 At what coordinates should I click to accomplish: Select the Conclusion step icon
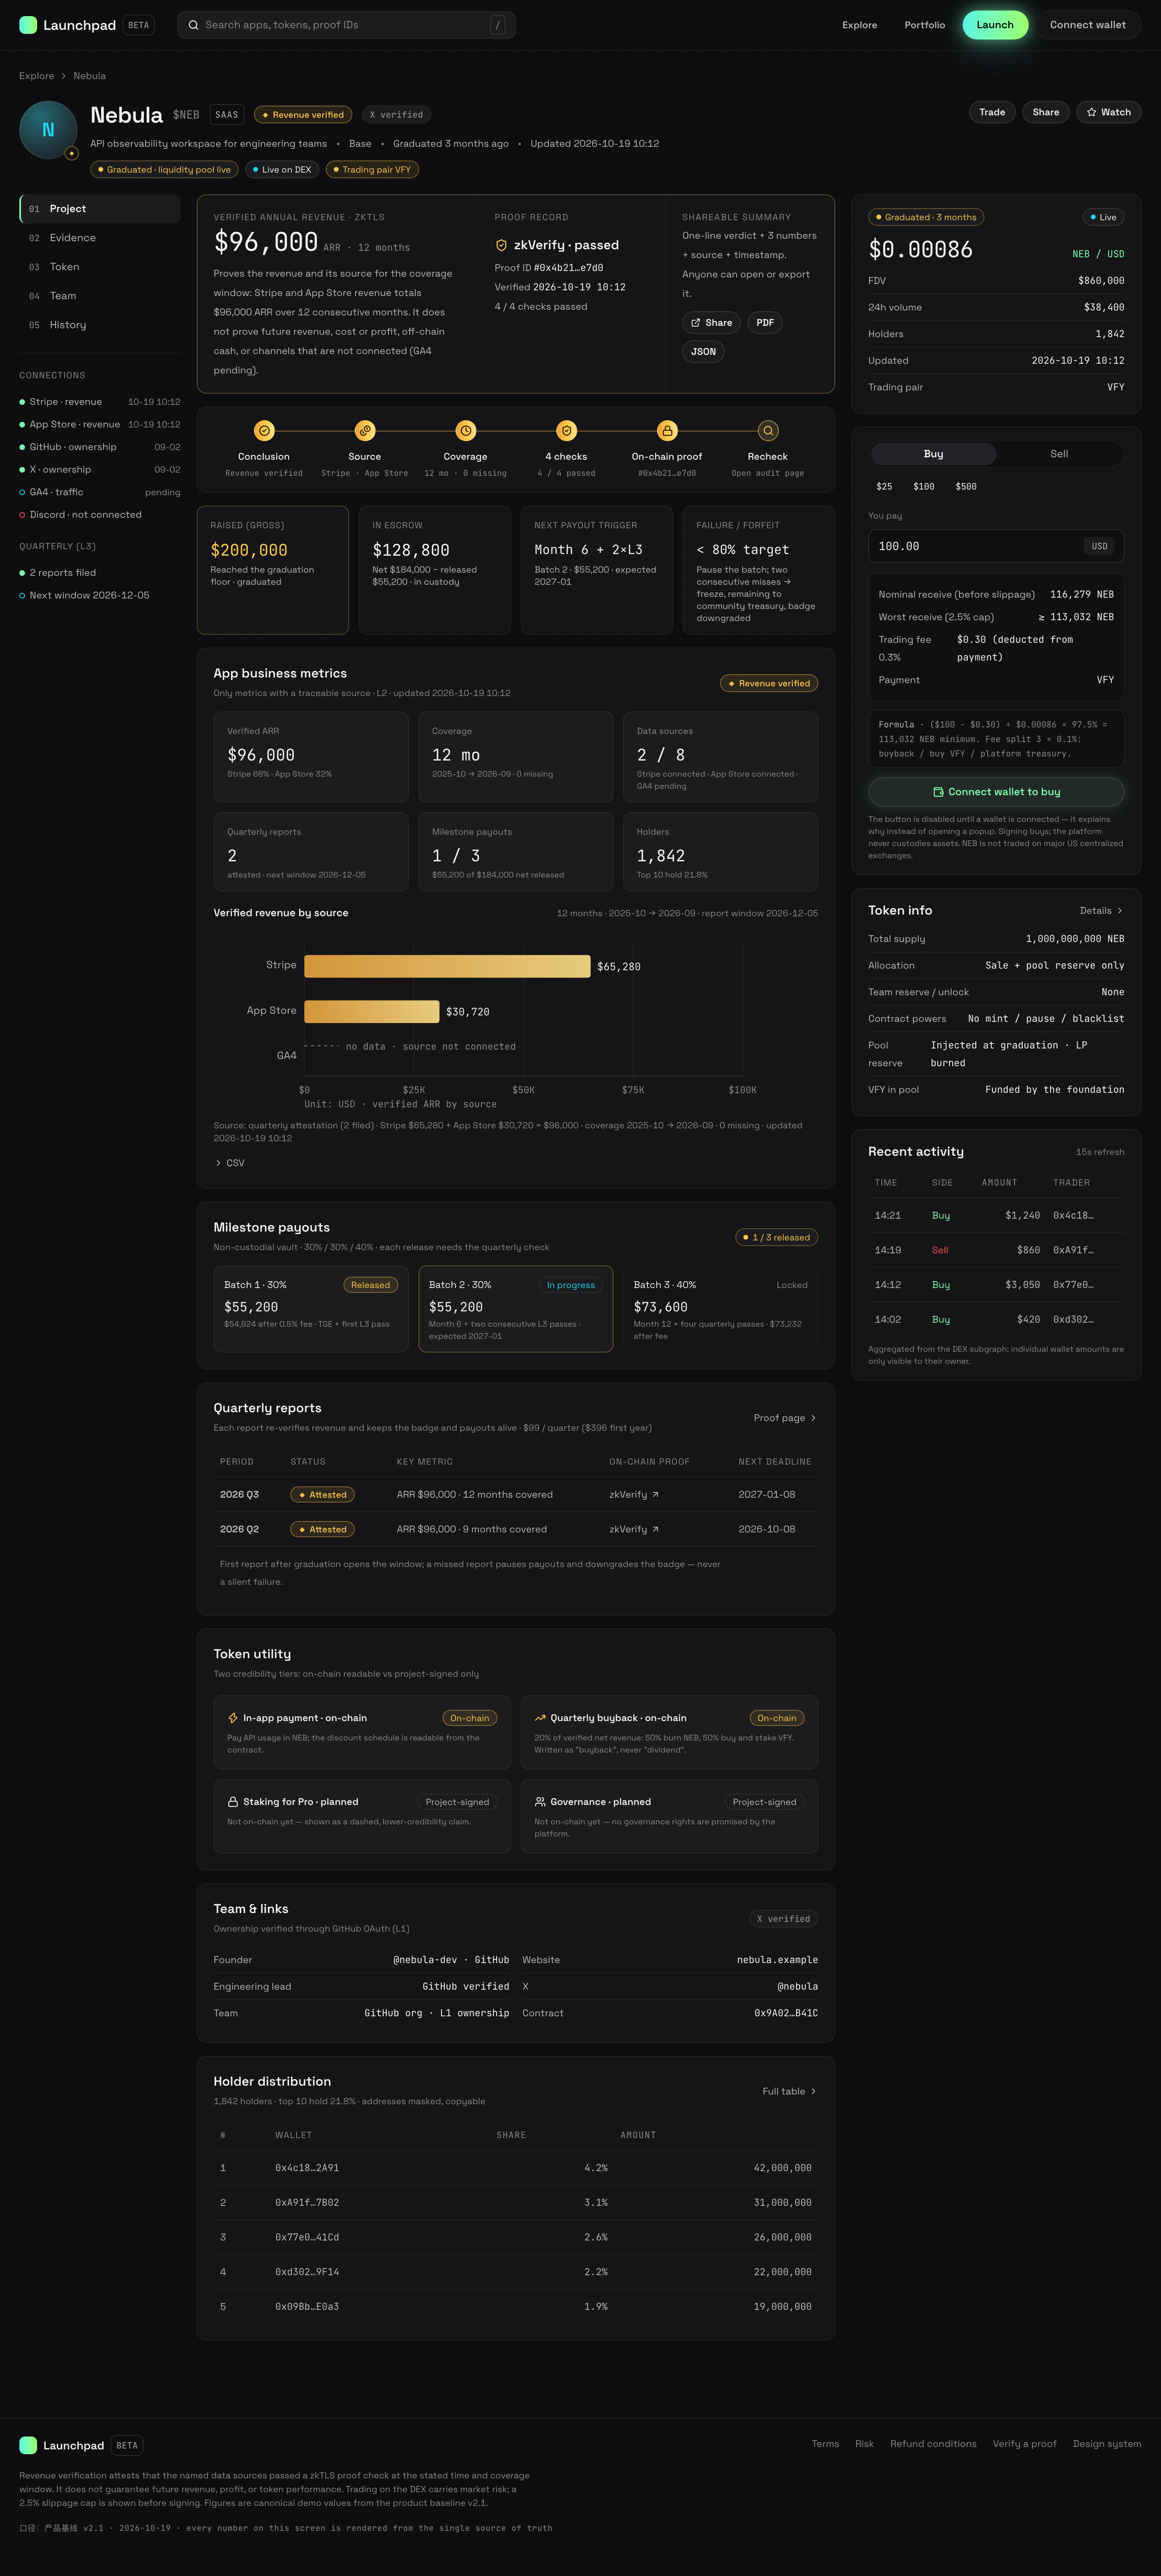(264, 431)
